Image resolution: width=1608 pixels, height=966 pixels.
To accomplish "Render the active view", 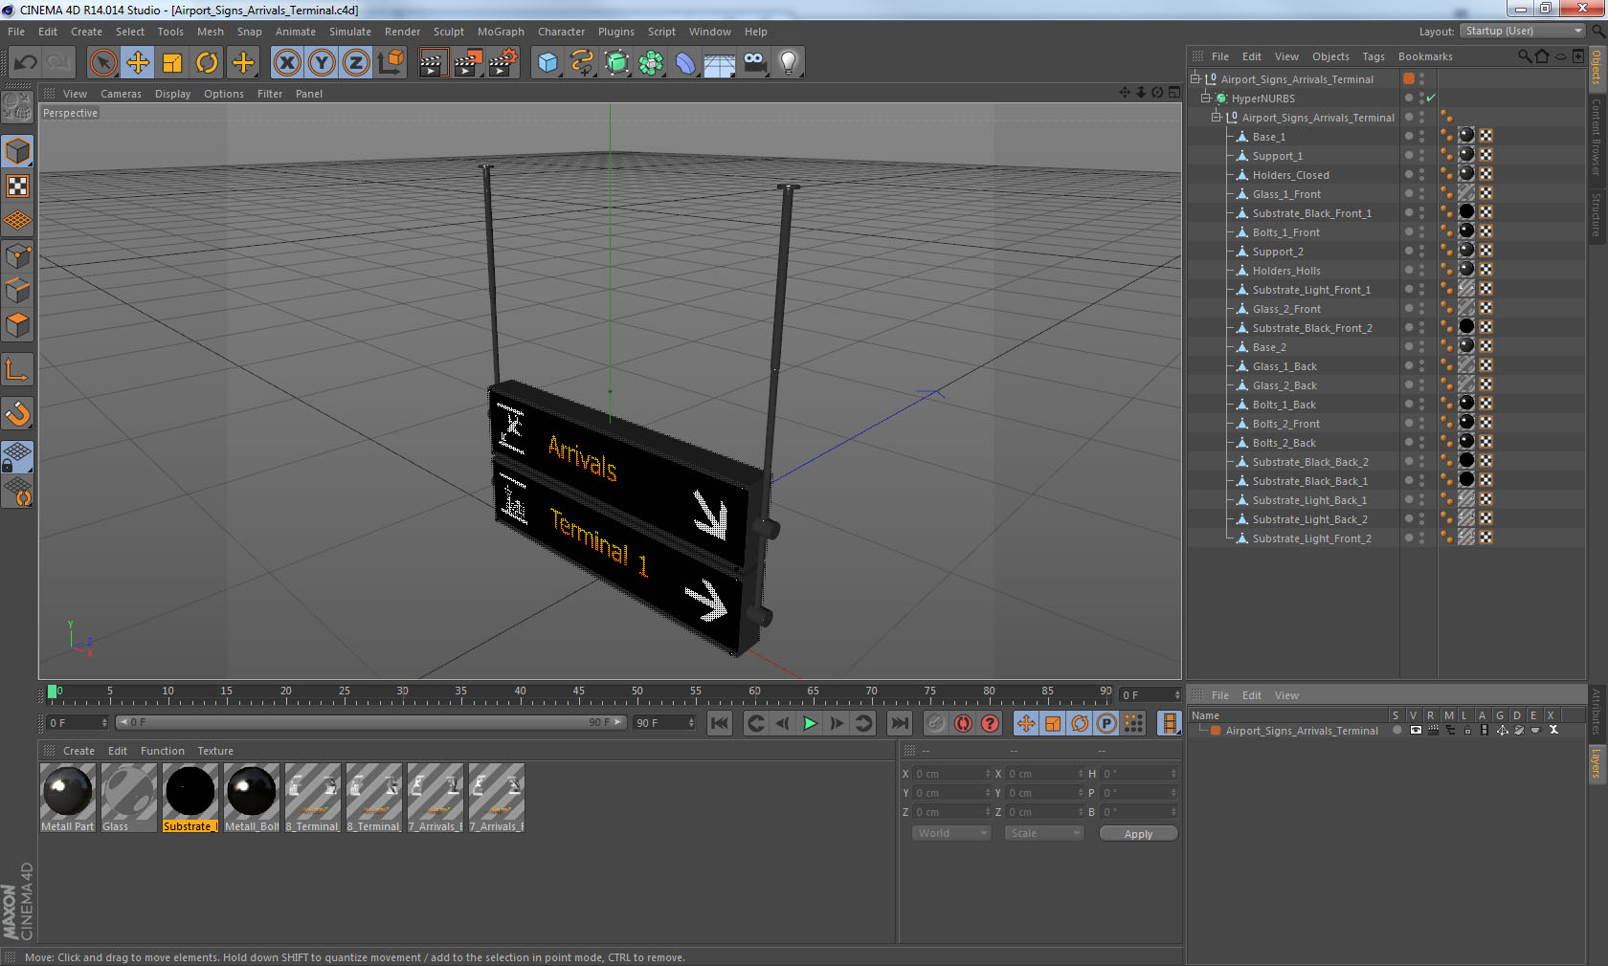I will tap(433, 63).
